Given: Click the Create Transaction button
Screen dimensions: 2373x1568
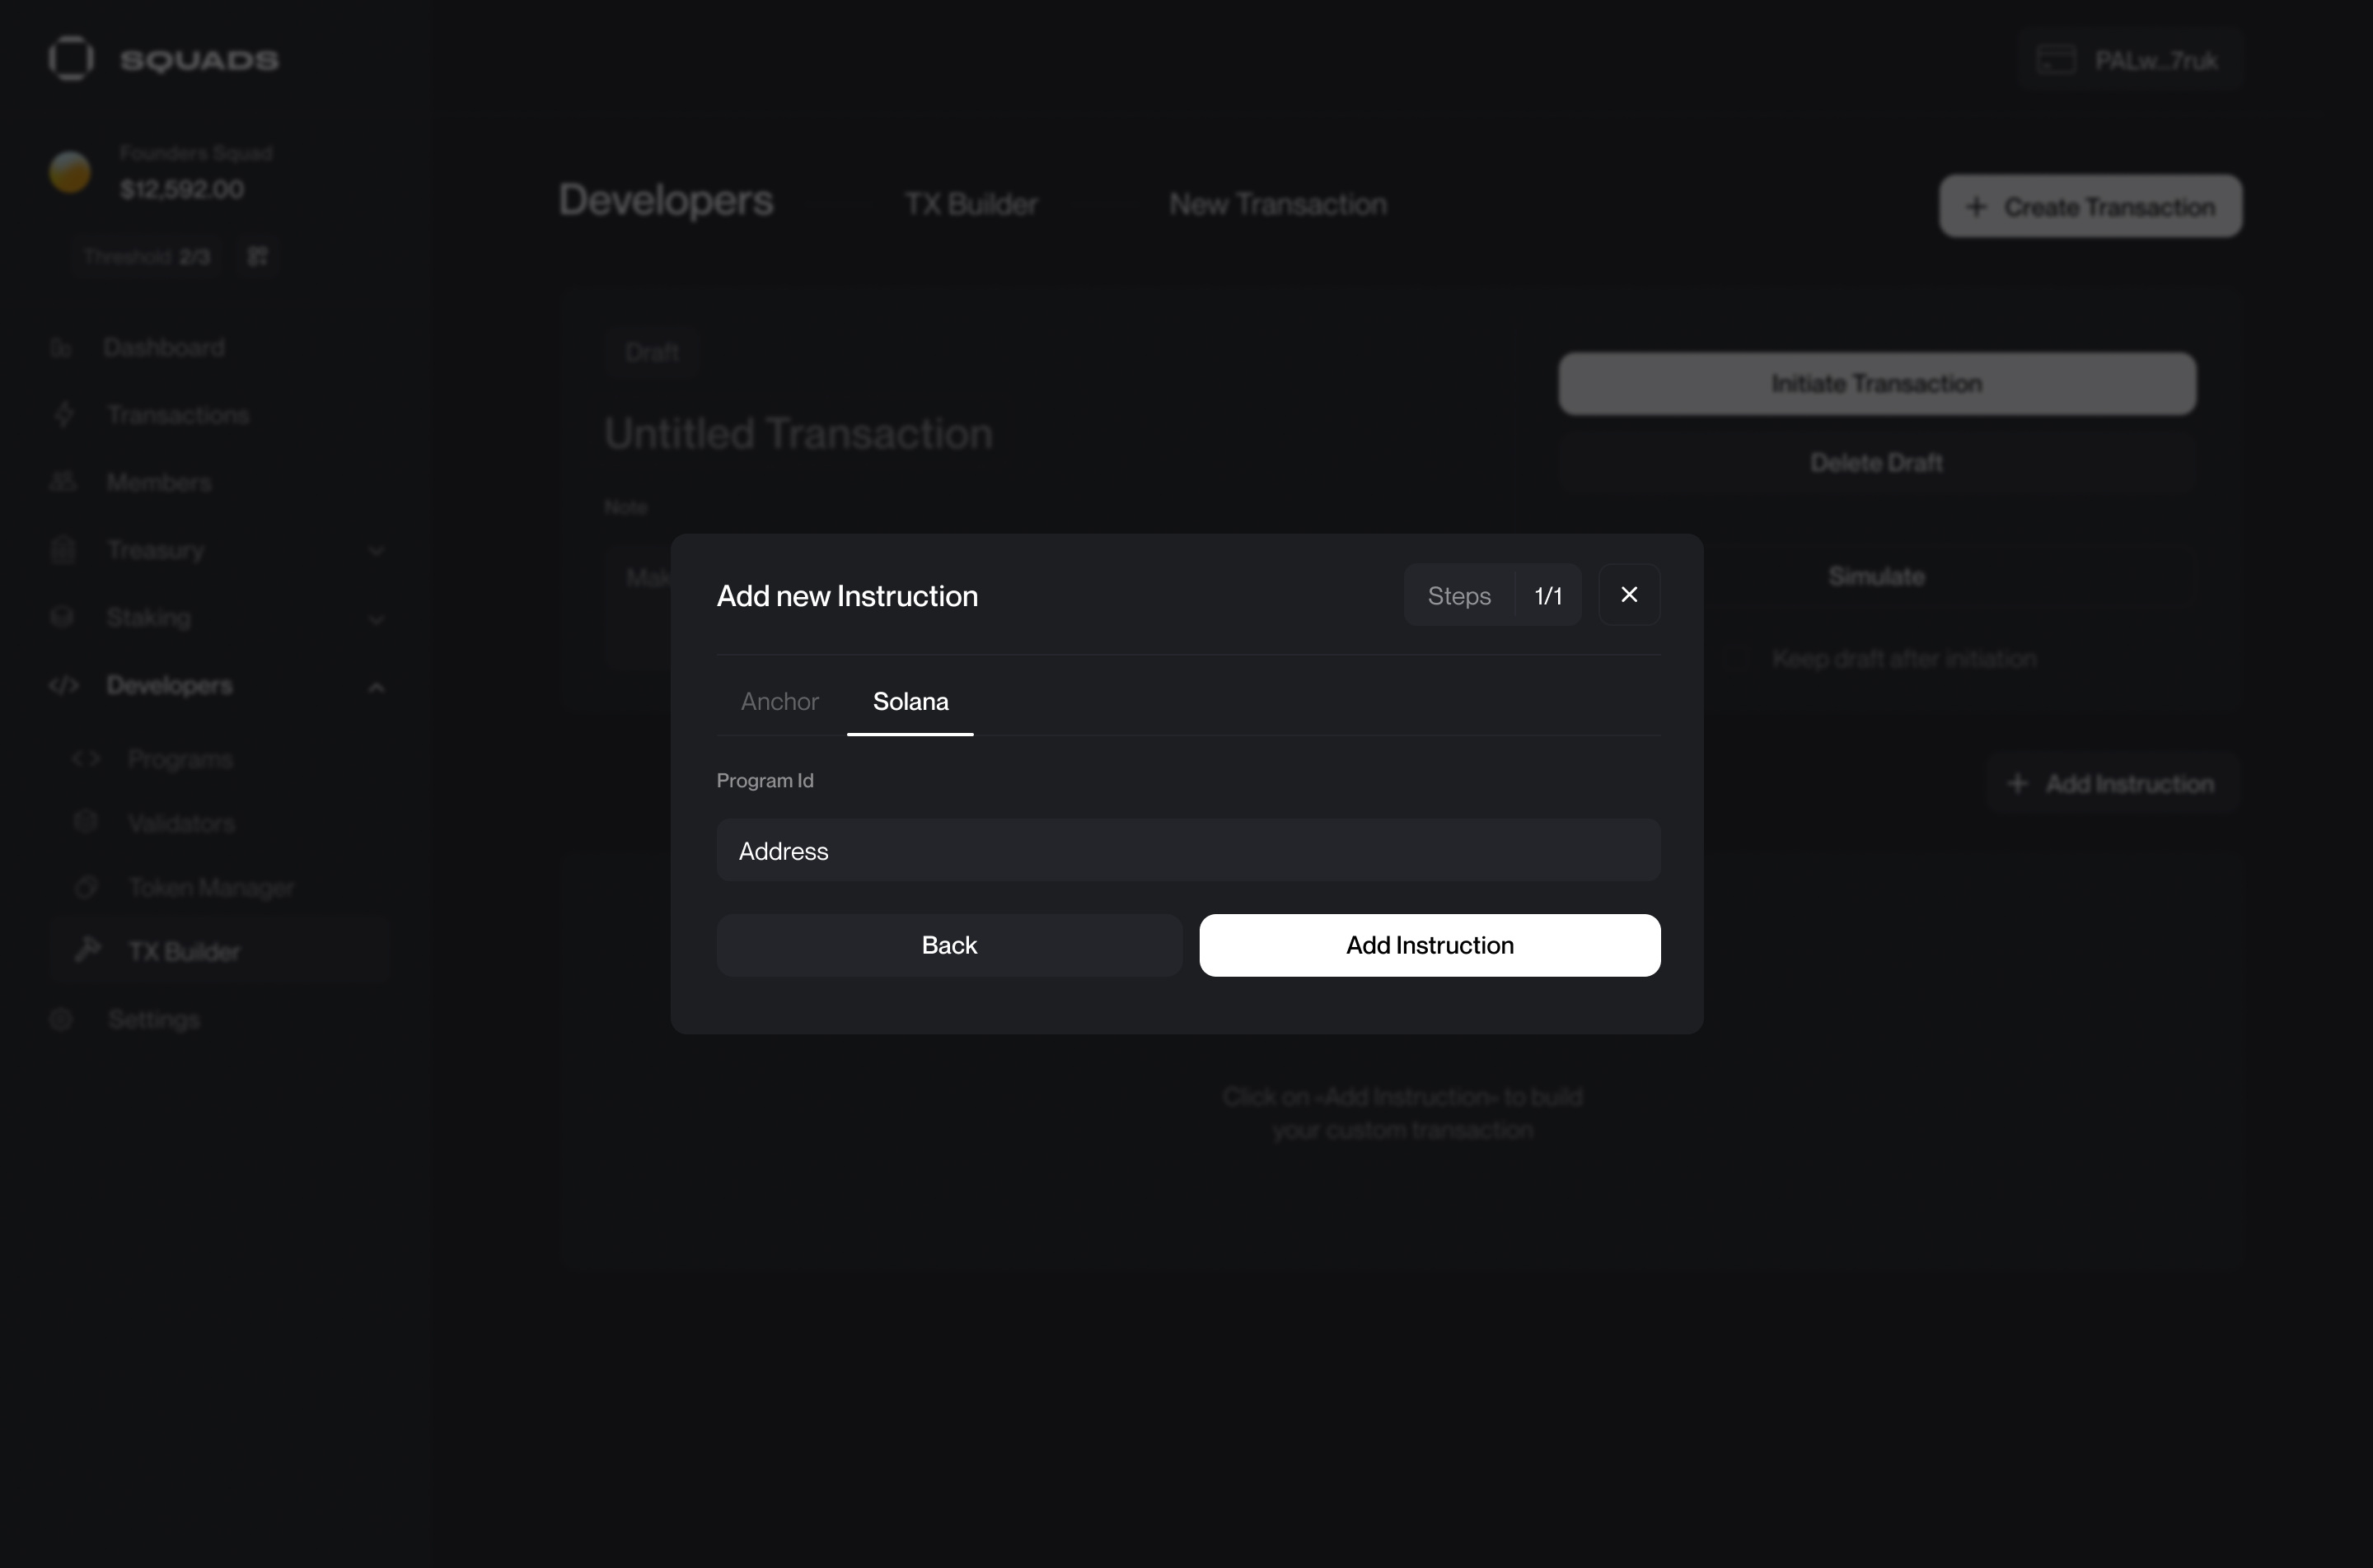Looking at the screenshot, I should pos(2091,207).
